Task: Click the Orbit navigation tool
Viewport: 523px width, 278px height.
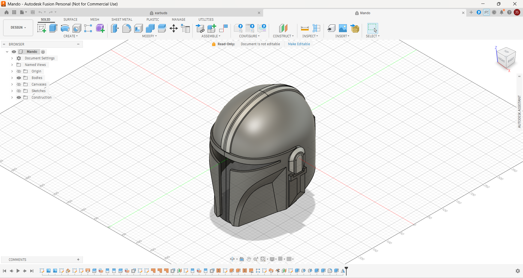Action: 232,259
